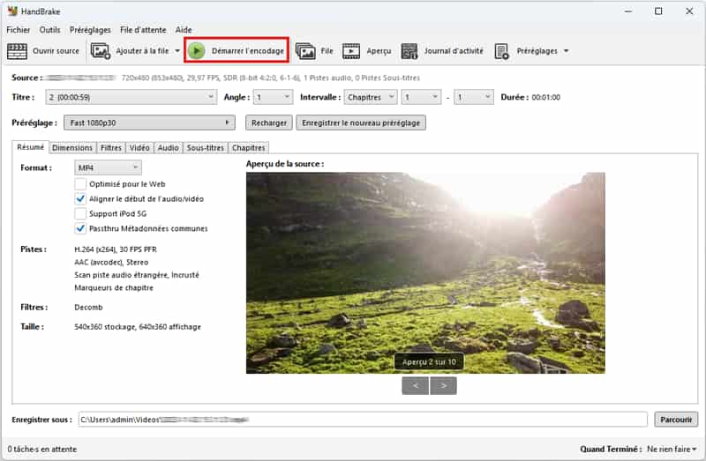The height and width of the screenshot is (461, 706).
Task: Toggle Support iPod 5G checkbox
Action: (81, 213)
